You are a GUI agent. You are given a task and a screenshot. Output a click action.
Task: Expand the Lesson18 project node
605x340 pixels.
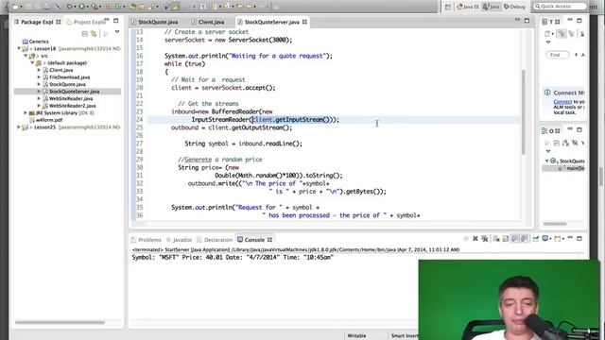19,48
